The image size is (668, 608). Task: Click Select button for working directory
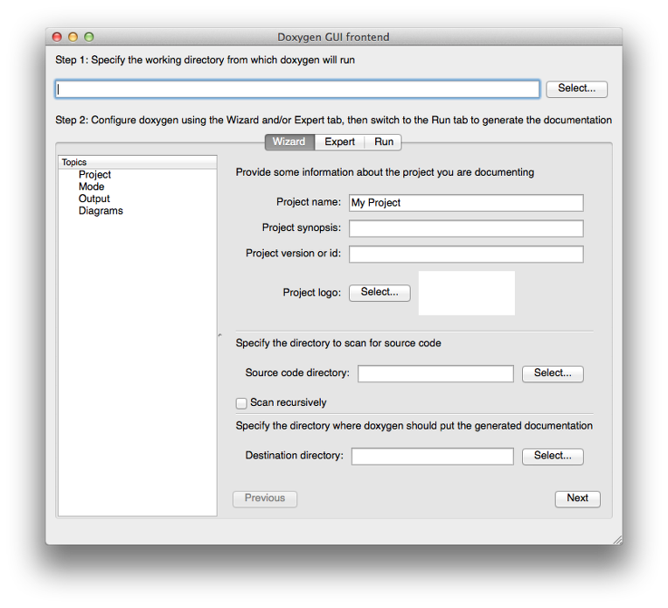pos(576,88)
